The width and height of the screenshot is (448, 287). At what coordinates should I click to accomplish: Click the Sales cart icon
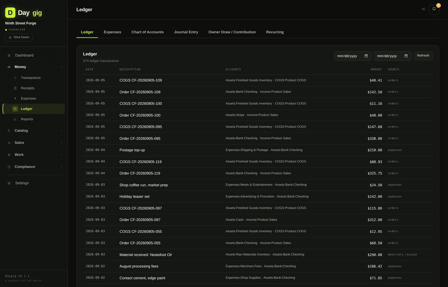(x=9, y=143)
